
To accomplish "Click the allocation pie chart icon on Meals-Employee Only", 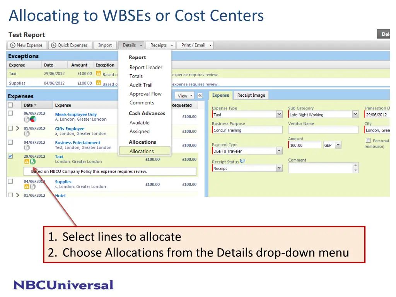I will tap(33, 119).
